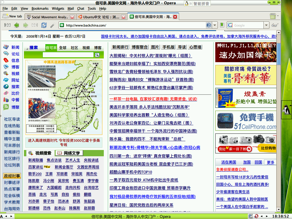Click the penguin icon in 智能拼音 bar

(x=186, y=3)
